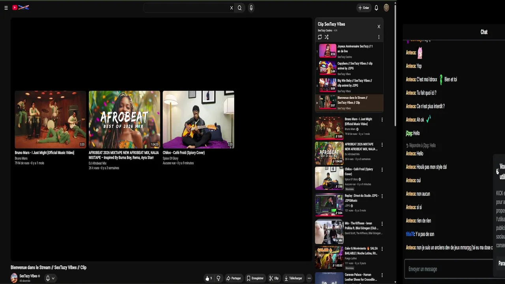
Task: Open Bruno Mars I Just Might title link
Action: 45,153
